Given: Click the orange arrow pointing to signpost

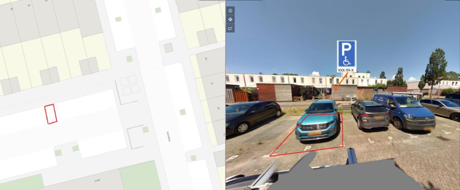Looking at the screenshot, I should (x=341, y=82).
